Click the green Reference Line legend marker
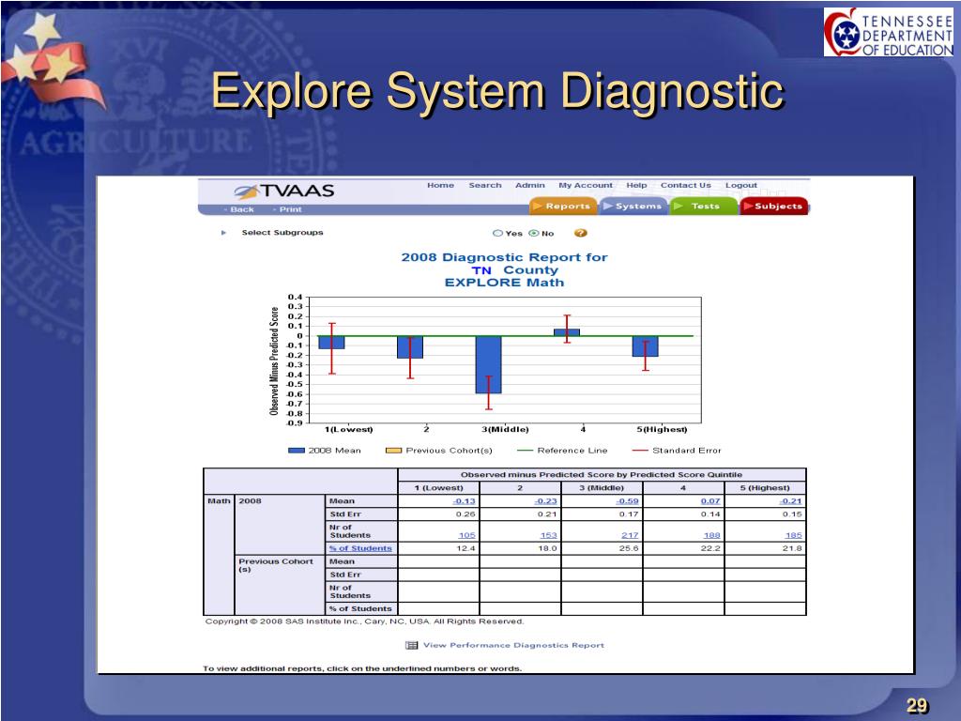The image size is (961, 721). [x=526, y=451]
